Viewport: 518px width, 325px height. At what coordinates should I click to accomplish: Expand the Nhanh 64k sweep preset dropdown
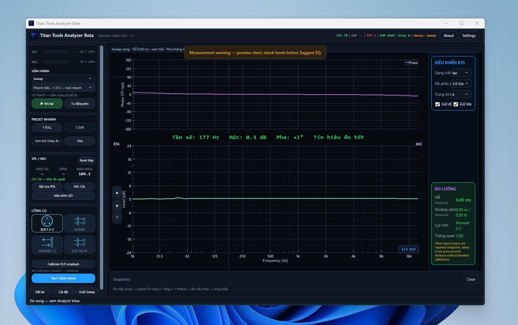coord(63,88)
